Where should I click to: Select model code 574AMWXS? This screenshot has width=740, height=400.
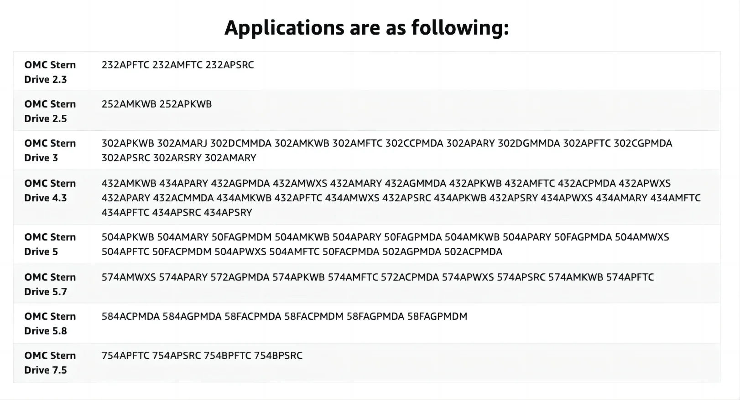coord(129,277)
